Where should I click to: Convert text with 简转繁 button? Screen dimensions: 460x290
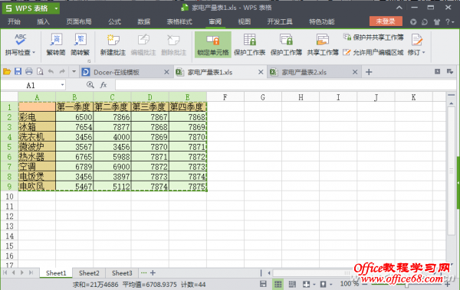80,44
